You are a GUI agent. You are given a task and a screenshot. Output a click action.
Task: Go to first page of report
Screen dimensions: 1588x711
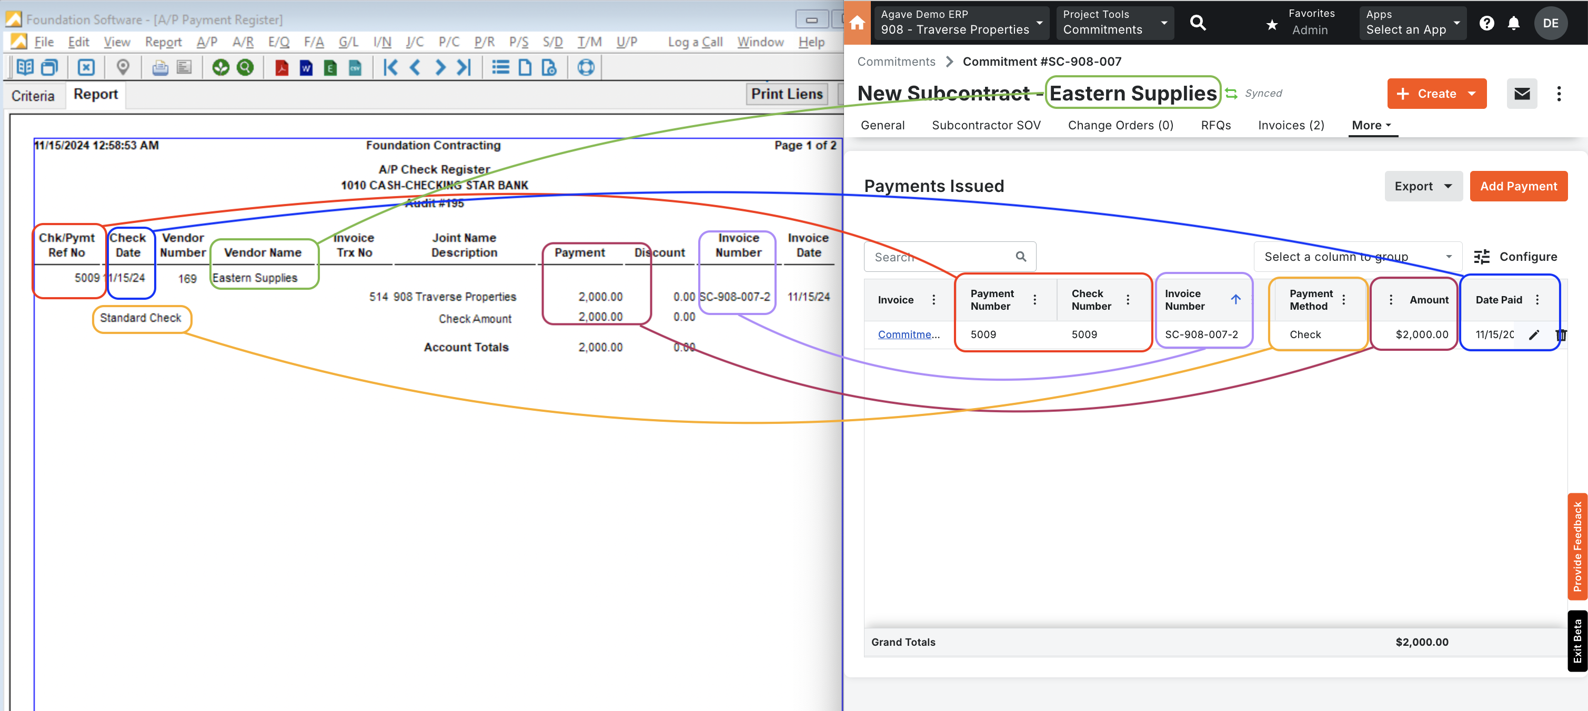[x=390, y=67]
